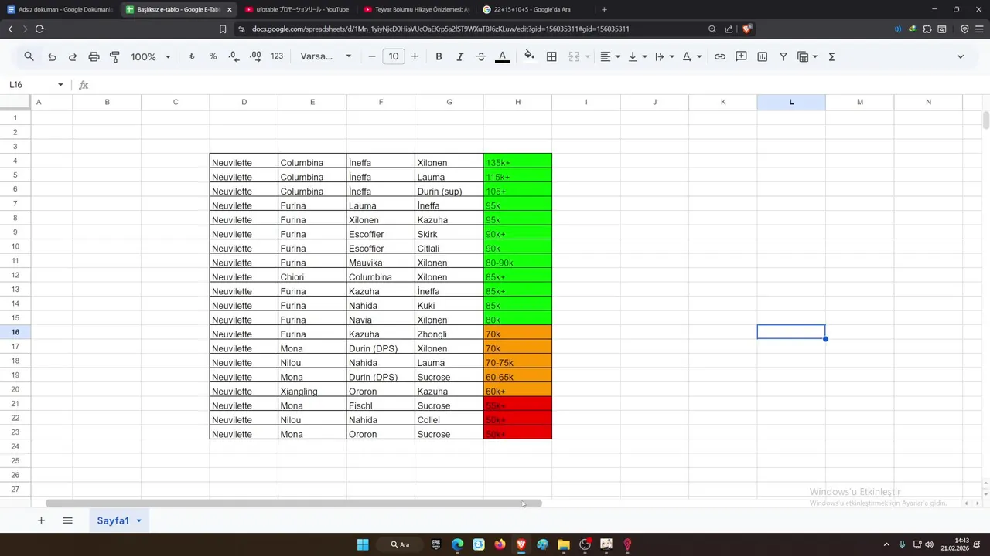Open the functions sigma menu
This screenshot has height=556, width=990.
click(x=831, y=56)
